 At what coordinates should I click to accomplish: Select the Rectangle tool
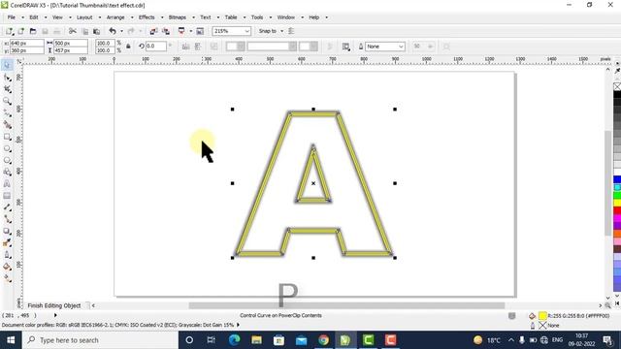pos(7,137)
